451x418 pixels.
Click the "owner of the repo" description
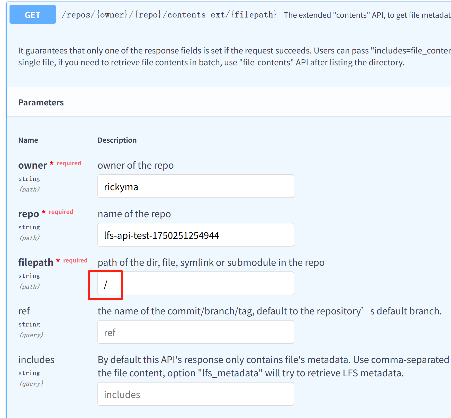pos(136,165)
